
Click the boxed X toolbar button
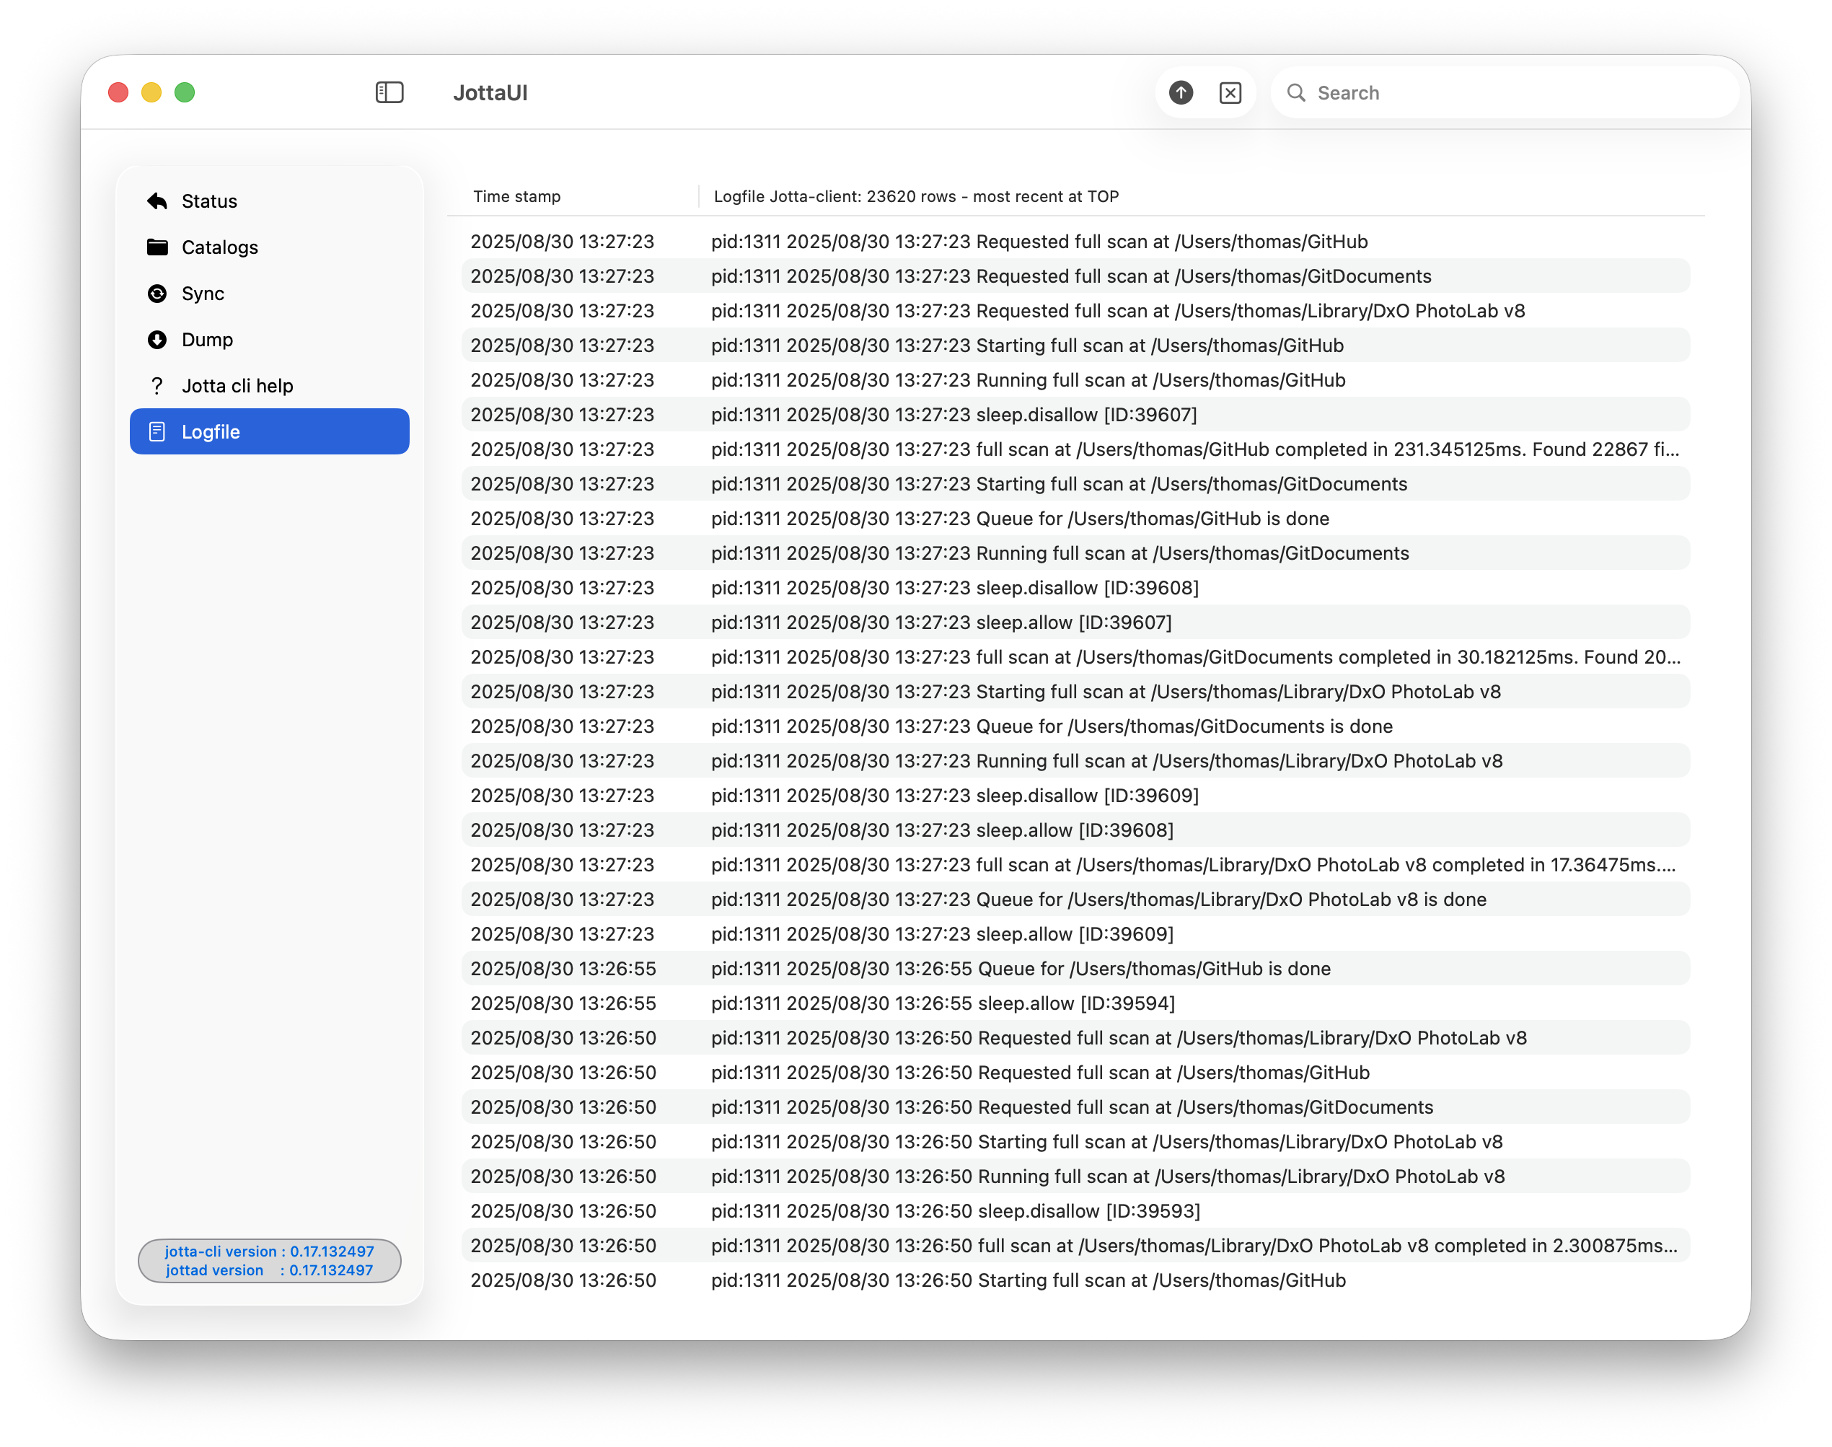pyautogui.click(x=1230, y=92)
